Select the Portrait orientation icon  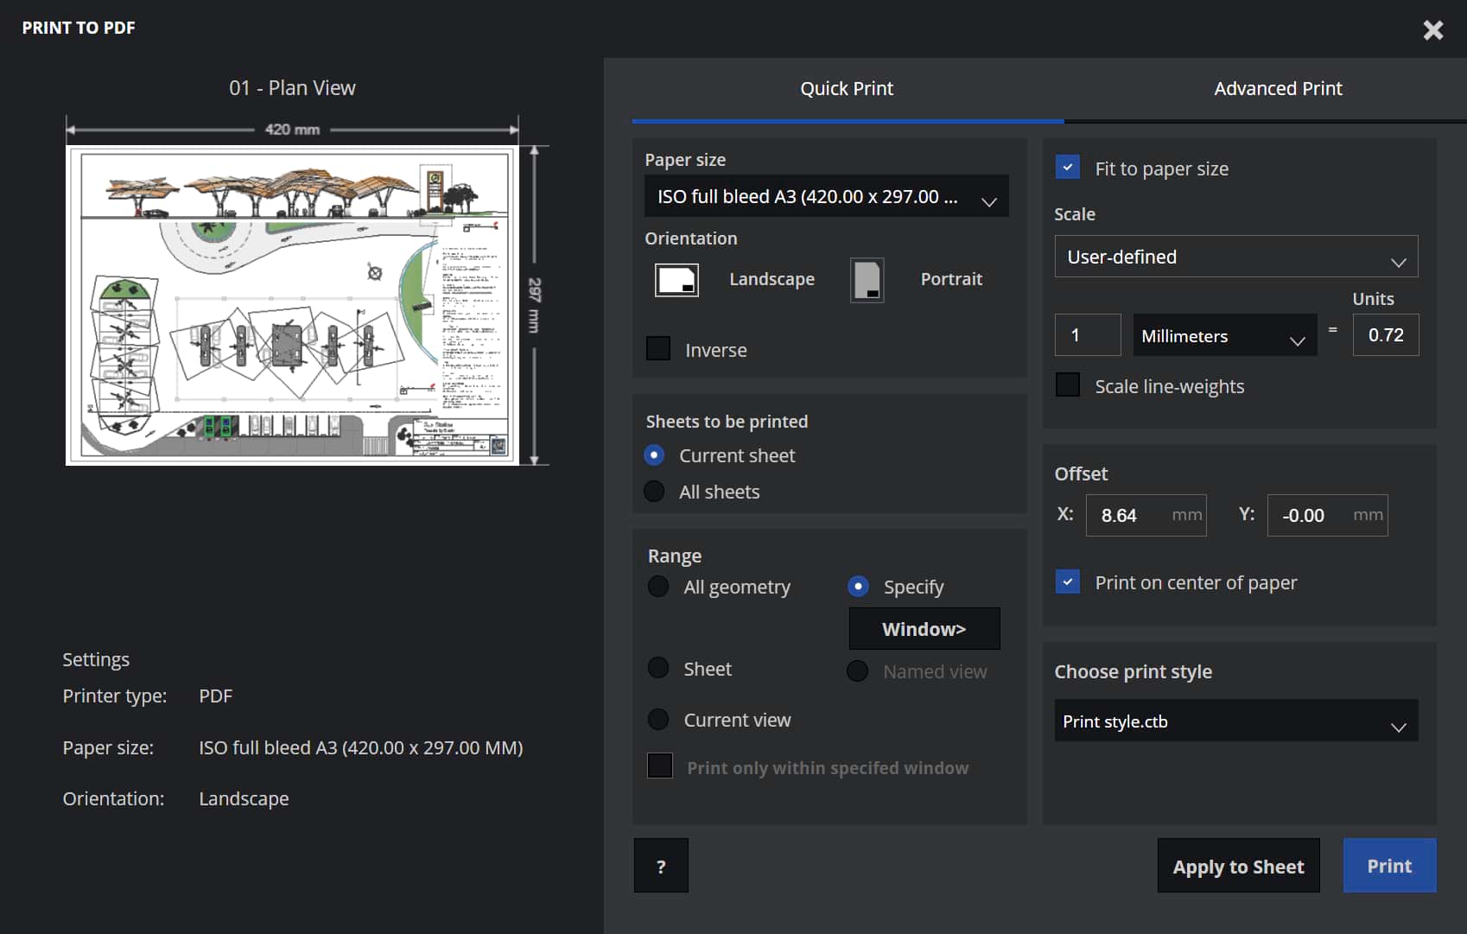pos(867,280)
